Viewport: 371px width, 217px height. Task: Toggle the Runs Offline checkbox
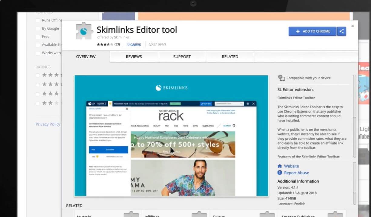38,20
